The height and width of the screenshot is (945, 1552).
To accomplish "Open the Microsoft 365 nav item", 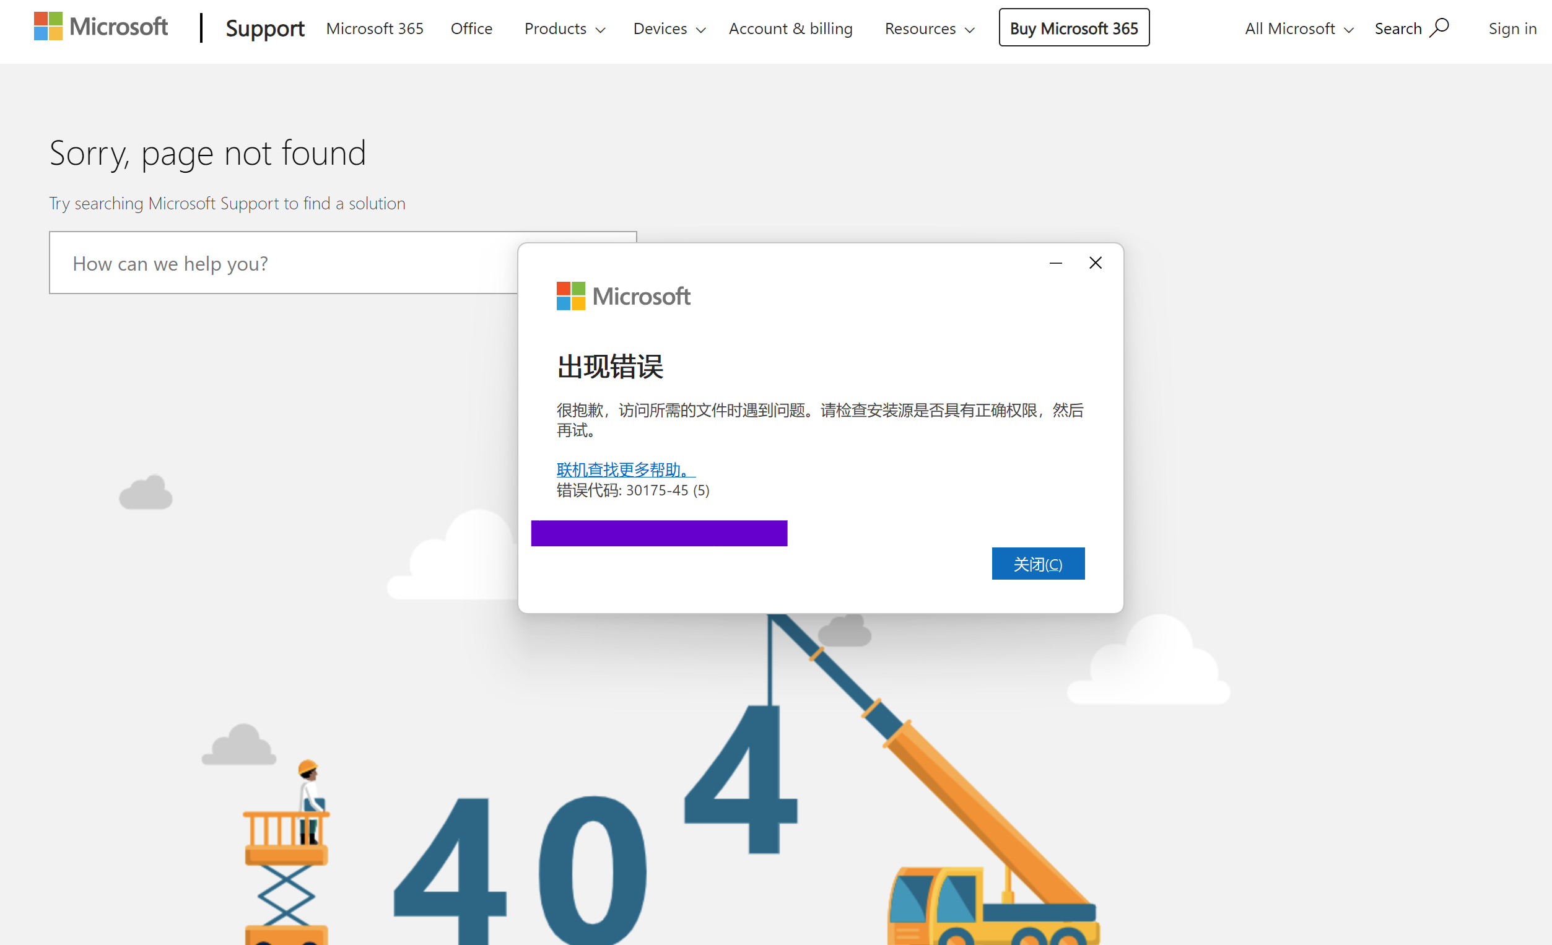I will 375,29.
